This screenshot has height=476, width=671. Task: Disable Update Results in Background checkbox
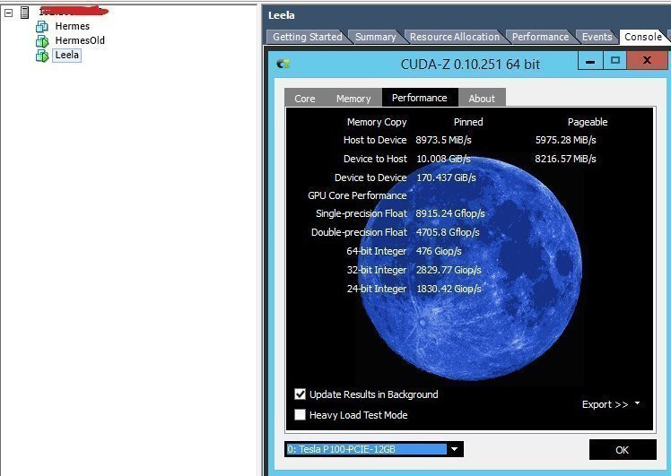(x=301, y=394)
